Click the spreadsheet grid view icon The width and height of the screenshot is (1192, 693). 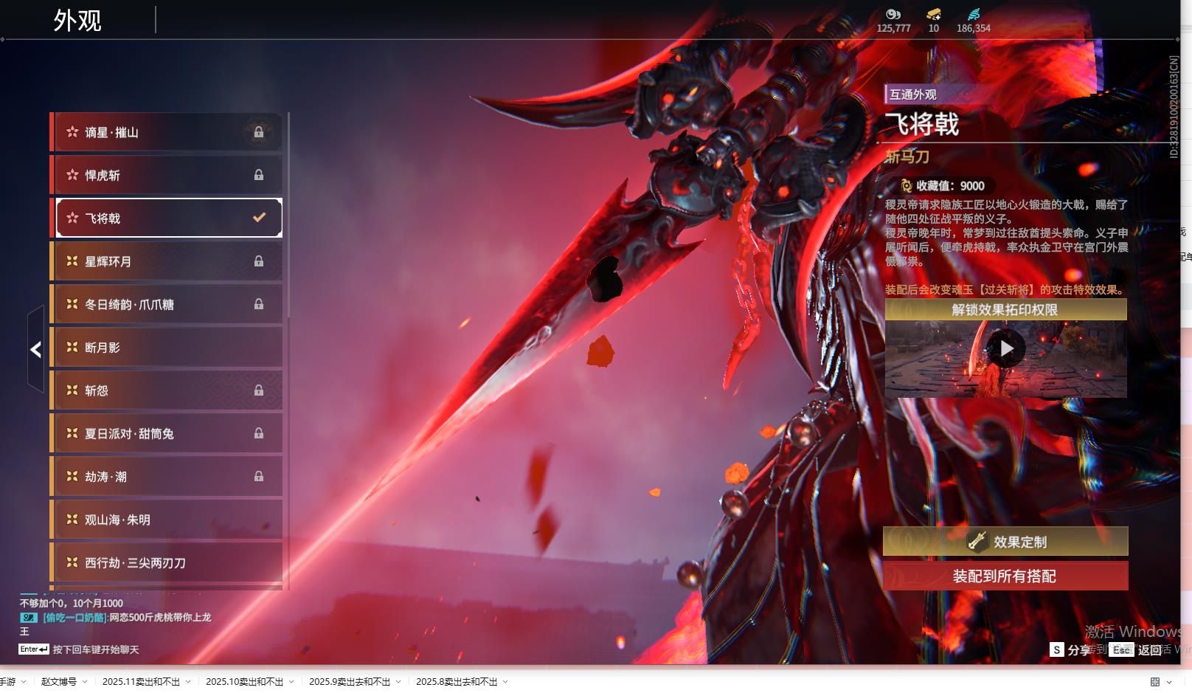point(1155,682)
